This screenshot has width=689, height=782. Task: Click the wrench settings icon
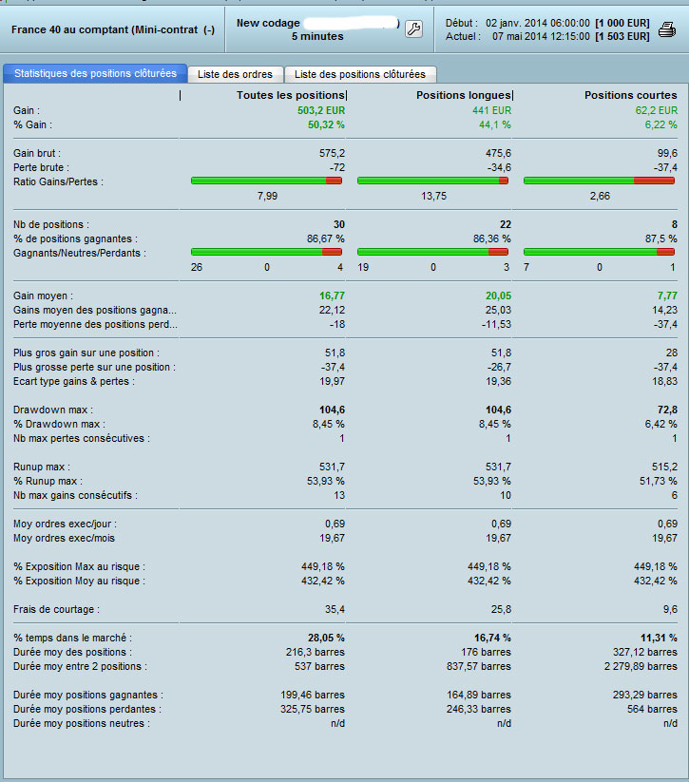[x=413, y=29]
